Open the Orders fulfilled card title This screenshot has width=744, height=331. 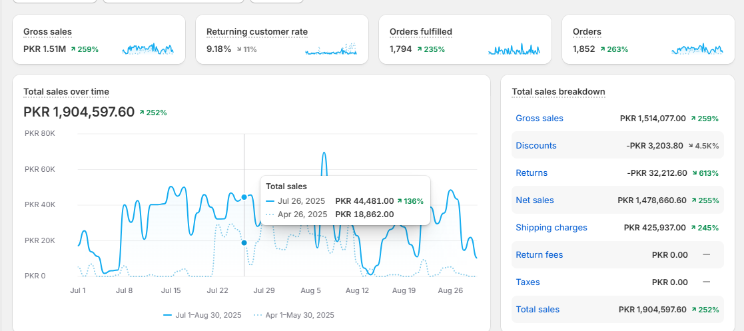coord(421,32)
